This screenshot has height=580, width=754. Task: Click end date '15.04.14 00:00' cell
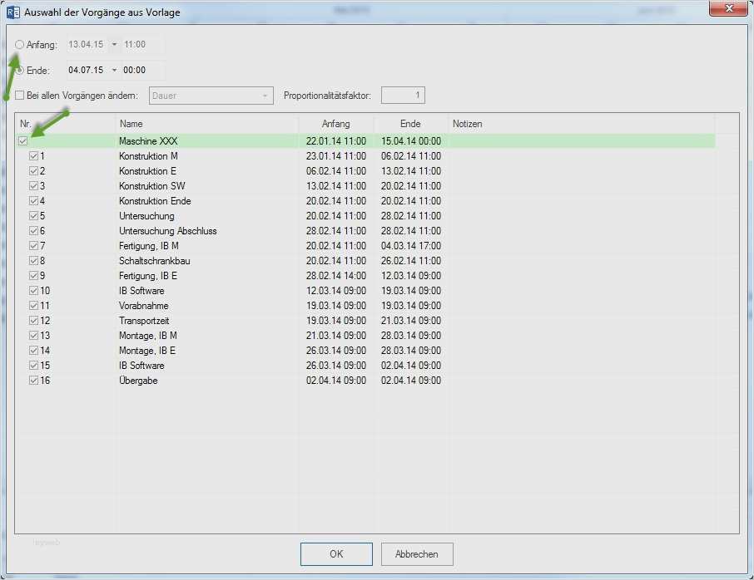(411, 141)
